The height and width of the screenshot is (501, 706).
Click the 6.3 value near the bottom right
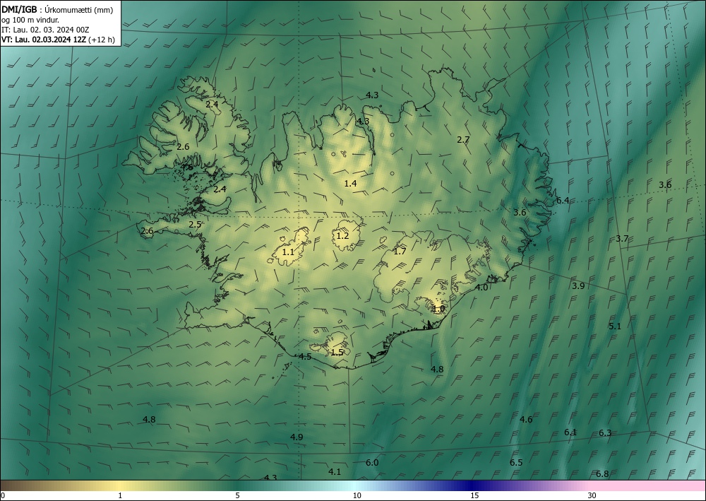point(605,433)
